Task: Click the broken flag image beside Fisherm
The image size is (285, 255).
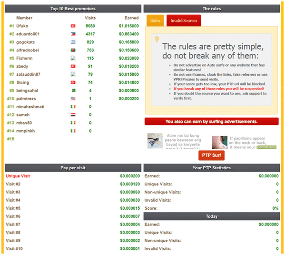Action: pyautogui.click(x=73, y=58)
